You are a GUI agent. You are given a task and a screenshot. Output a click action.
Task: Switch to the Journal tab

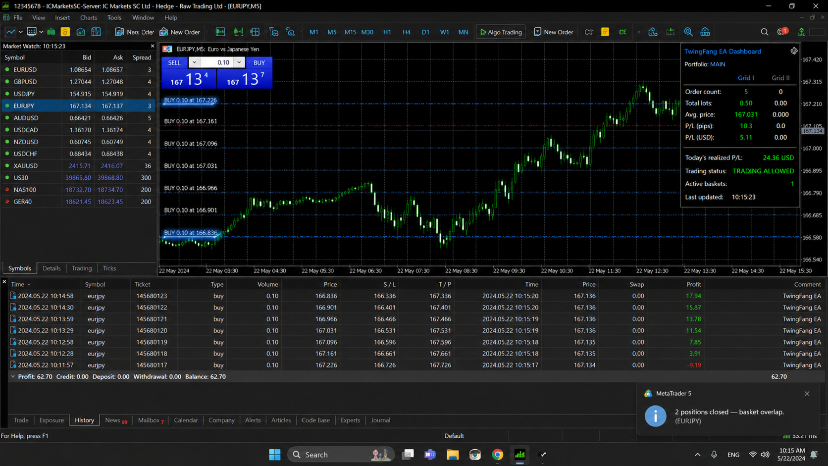380,420
